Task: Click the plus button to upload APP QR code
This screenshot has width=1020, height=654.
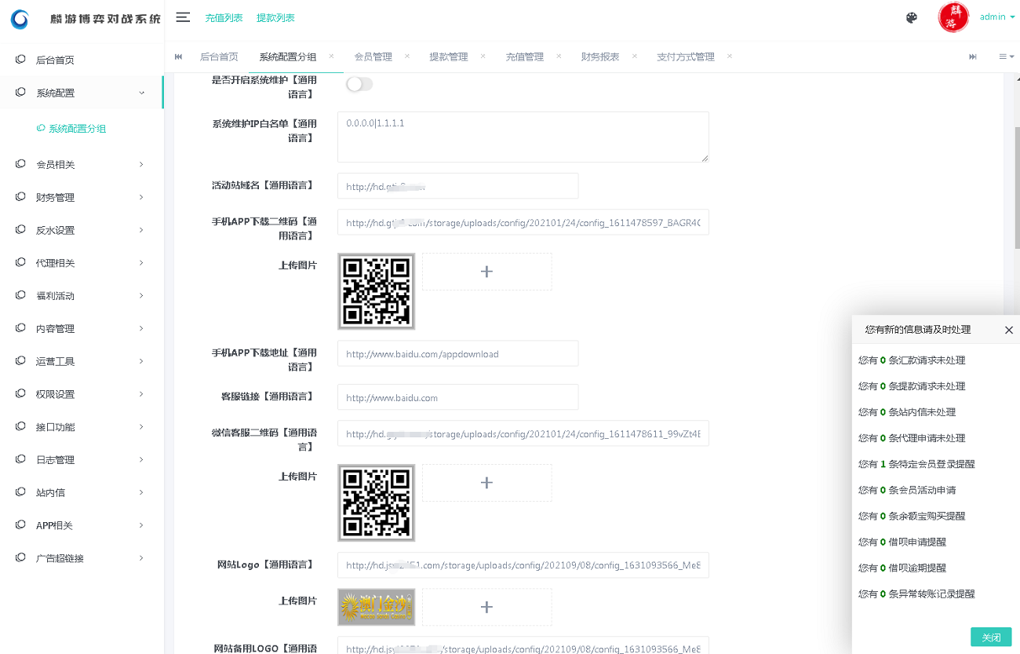Action: (486, 271)
